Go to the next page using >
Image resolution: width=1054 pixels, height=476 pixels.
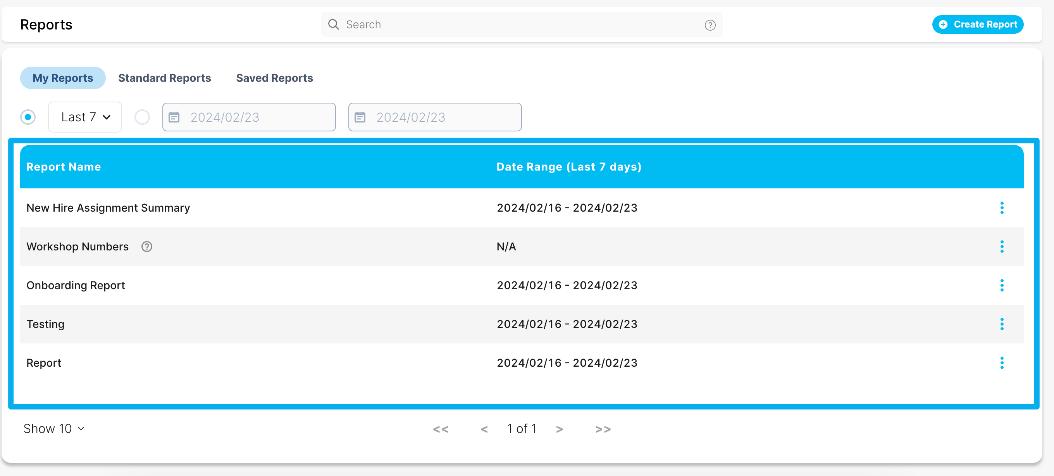tap(559, 429)
